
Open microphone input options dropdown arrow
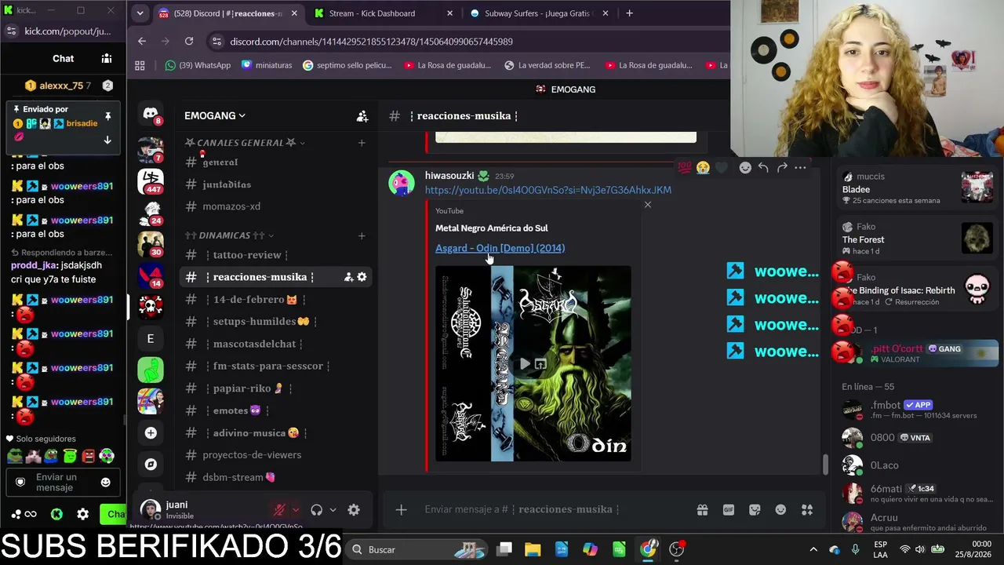point(295,510)
